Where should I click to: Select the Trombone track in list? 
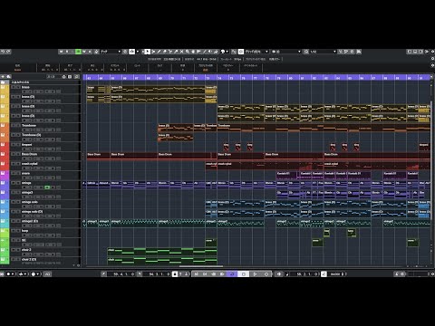pos(29,126)
